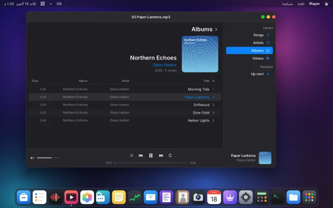Open the purple crown app in dock
This screenshot has height=208, width=333.
230,197
